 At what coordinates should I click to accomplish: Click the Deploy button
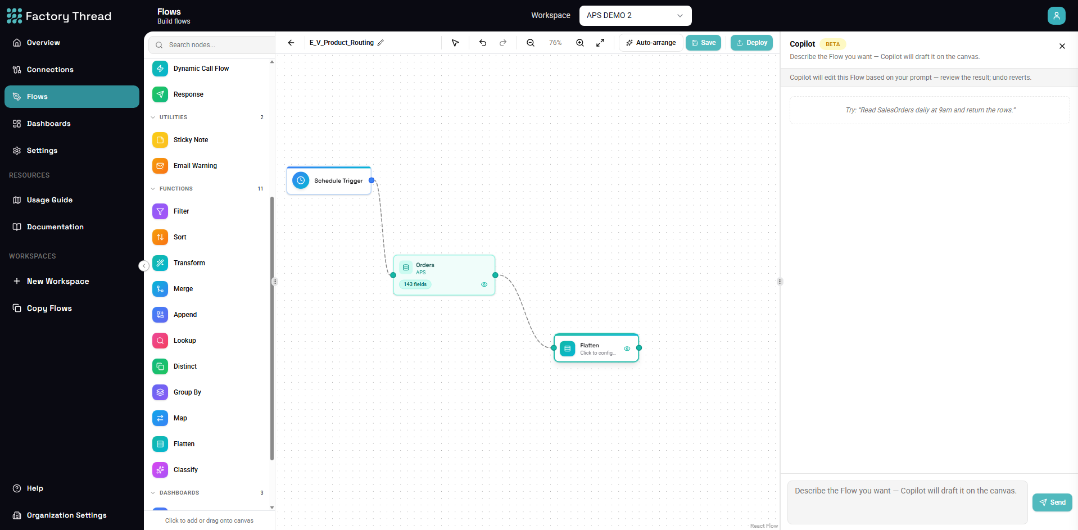pos(751,43)
